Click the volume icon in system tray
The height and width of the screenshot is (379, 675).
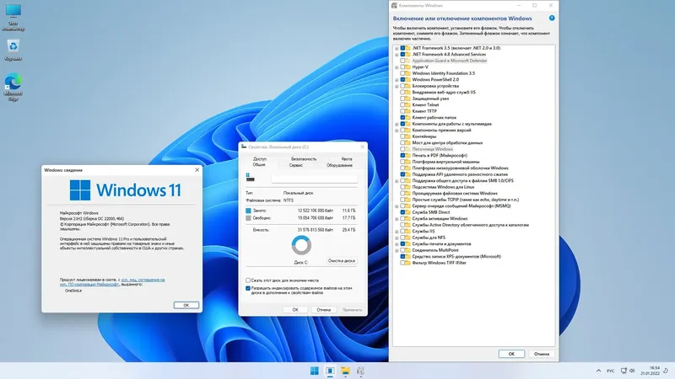(632, 371)
